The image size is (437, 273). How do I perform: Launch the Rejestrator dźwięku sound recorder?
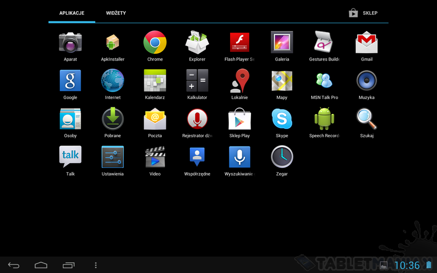pyautogui.click(x=197, y=119)
